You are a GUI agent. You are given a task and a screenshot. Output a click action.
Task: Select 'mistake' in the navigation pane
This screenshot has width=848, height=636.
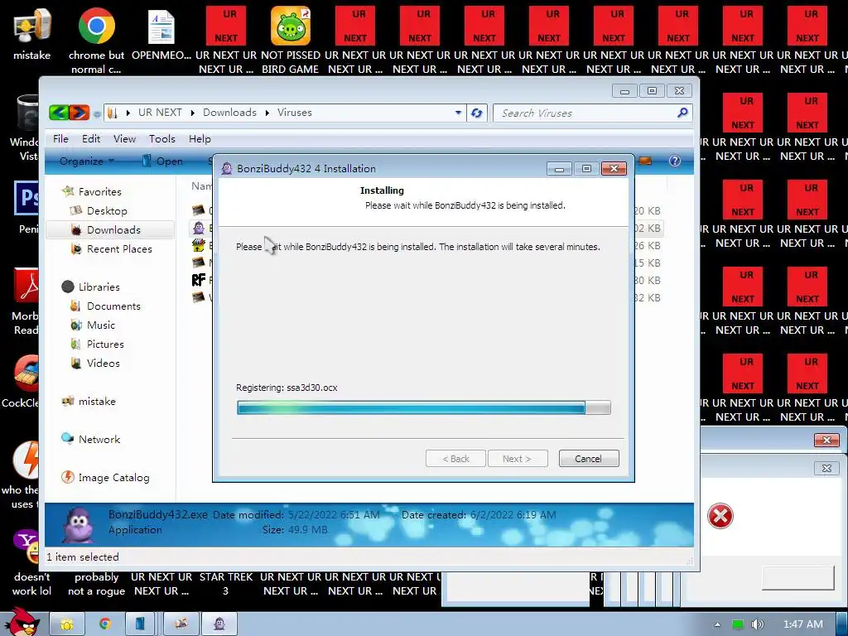[x=96, y=402]
